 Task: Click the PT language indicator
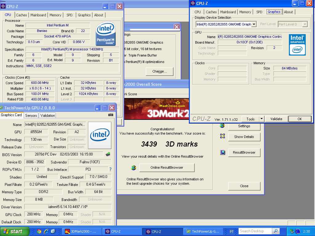tap(232, 232)
